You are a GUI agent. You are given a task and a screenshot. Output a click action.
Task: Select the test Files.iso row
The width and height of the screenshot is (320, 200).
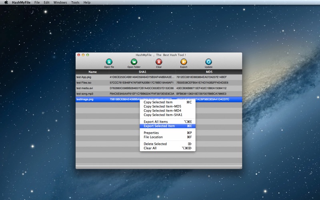159,83
